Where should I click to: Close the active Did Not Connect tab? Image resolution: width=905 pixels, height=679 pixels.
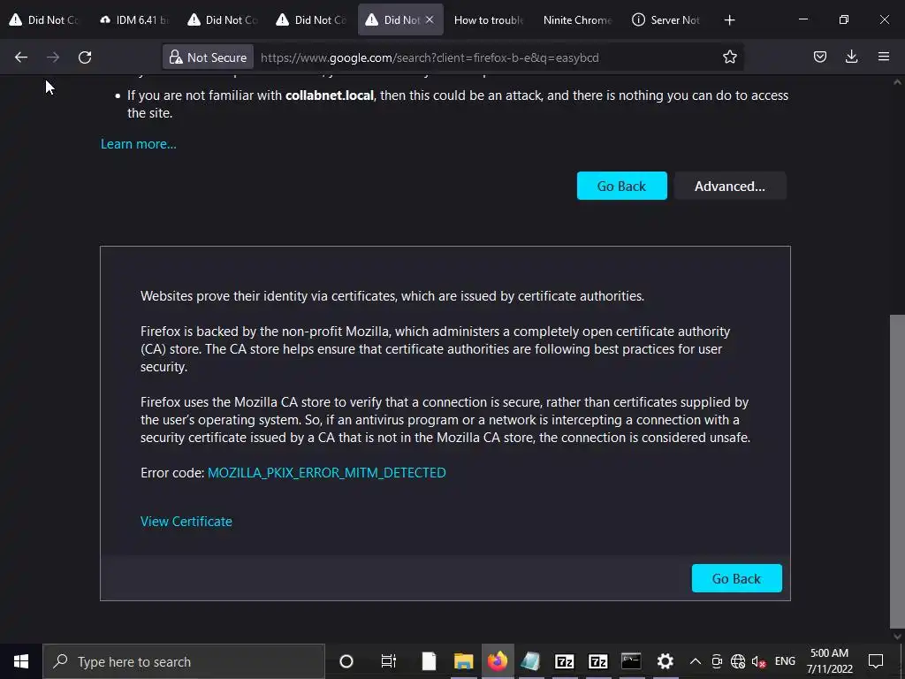[x=430, y=19]
